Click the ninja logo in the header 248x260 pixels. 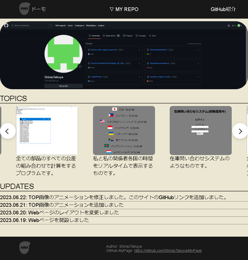25,9
